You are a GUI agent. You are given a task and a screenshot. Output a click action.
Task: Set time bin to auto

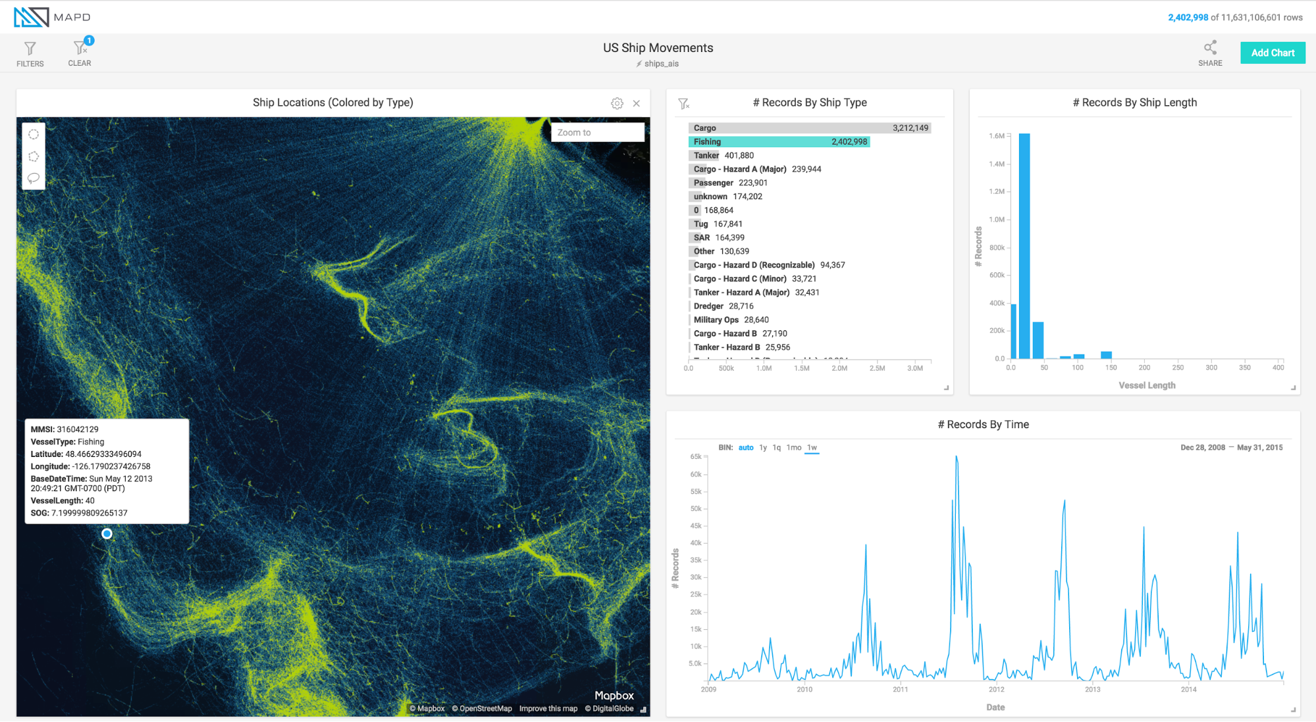tap(746, 448)
